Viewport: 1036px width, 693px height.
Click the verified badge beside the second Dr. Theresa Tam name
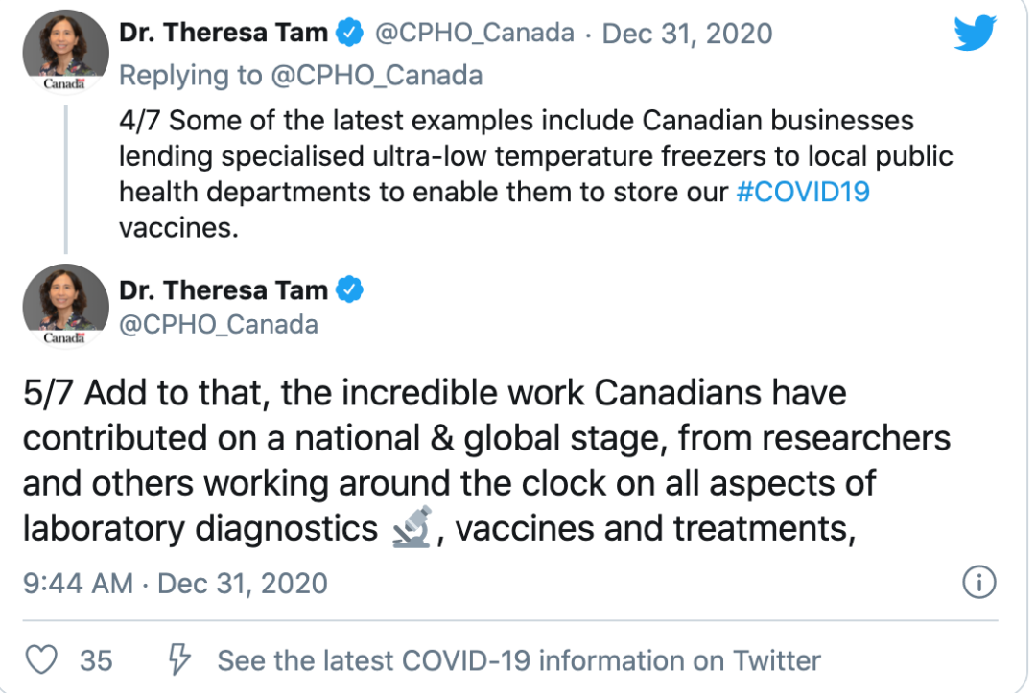click(x=349, y=289)
